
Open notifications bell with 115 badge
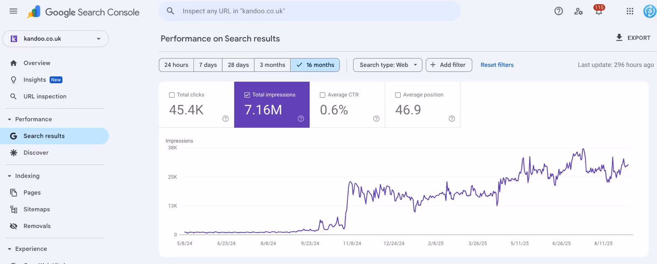pyautogui.click(x=598, y=11)
